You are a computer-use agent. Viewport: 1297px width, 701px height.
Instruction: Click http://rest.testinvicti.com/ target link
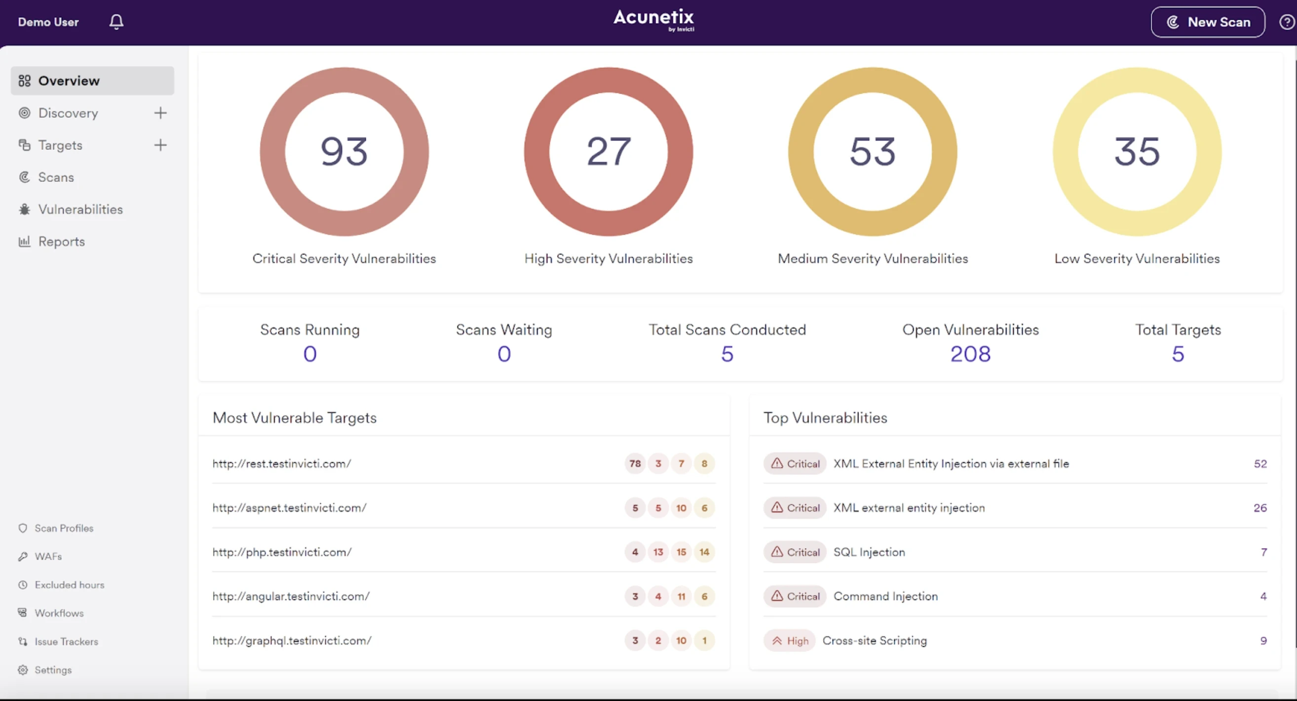[281, 463]
